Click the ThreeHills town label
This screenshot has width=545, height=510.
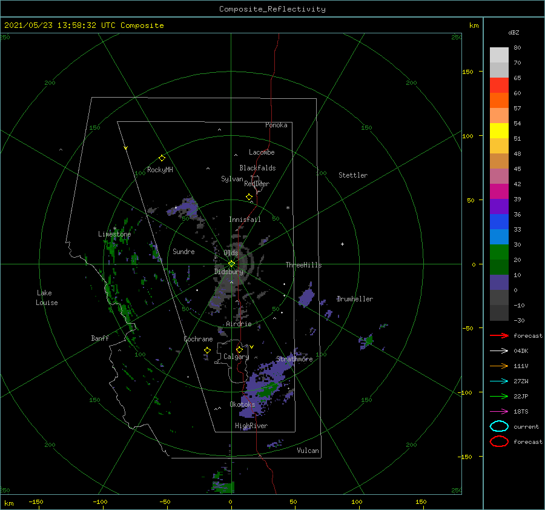coord(304,265)
